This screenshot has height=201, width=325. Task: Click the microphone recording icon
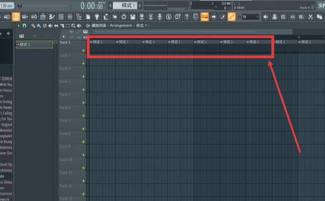tap(159, 17)
